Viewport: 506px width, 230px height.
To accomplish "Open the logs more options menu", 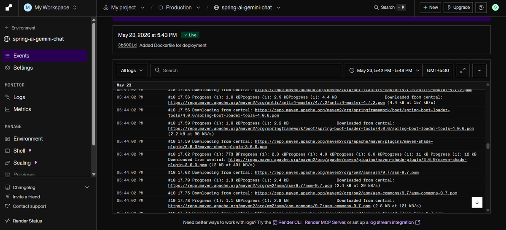I will [479, 70].
